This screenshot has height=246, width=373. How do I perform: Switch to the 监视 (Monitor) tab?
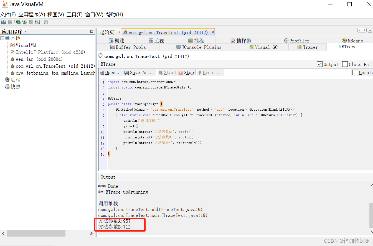point(156,40)
